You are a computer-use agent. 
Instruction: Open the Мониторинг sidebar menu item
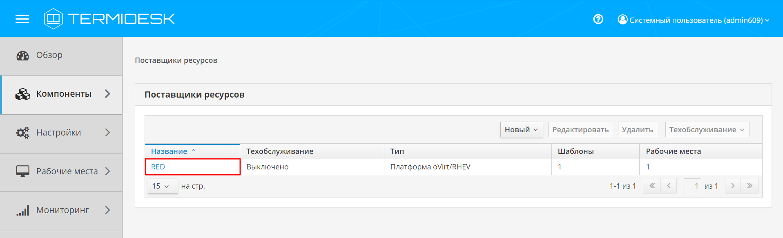62,210
